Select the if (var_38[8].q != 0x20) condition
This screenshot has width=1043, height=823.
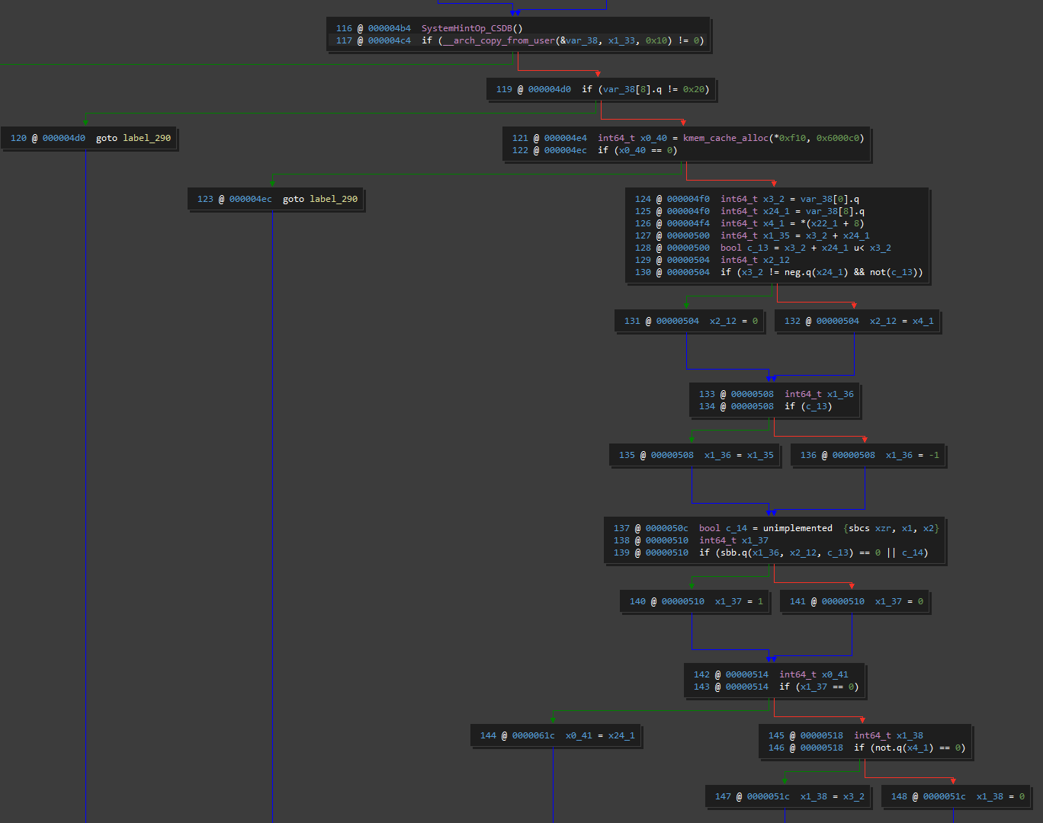tap(644, 89)
